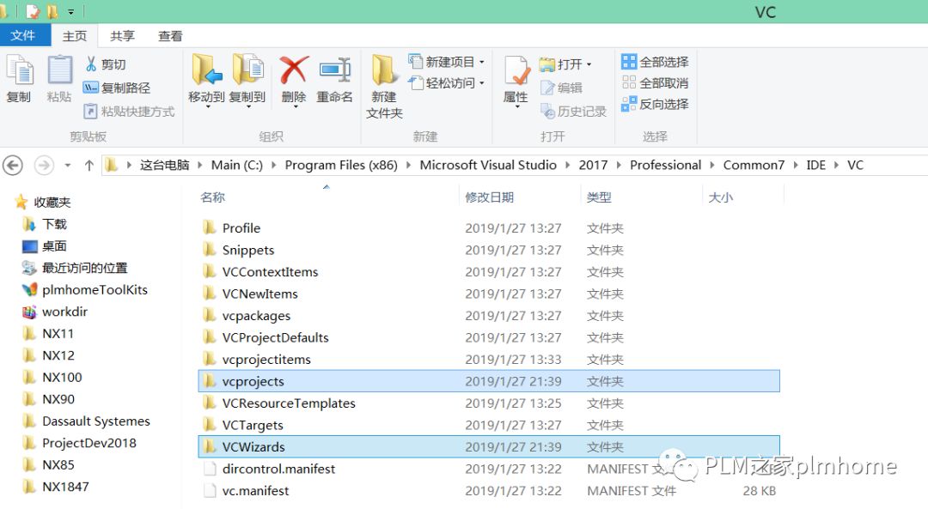Screen dimensions: 928x509
Task: Click Paste shortcut (粘贴快捷方式)
Action: (x=129, y=111)
